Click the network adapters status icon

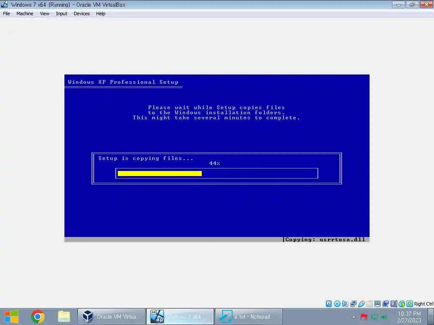point(353,304)
